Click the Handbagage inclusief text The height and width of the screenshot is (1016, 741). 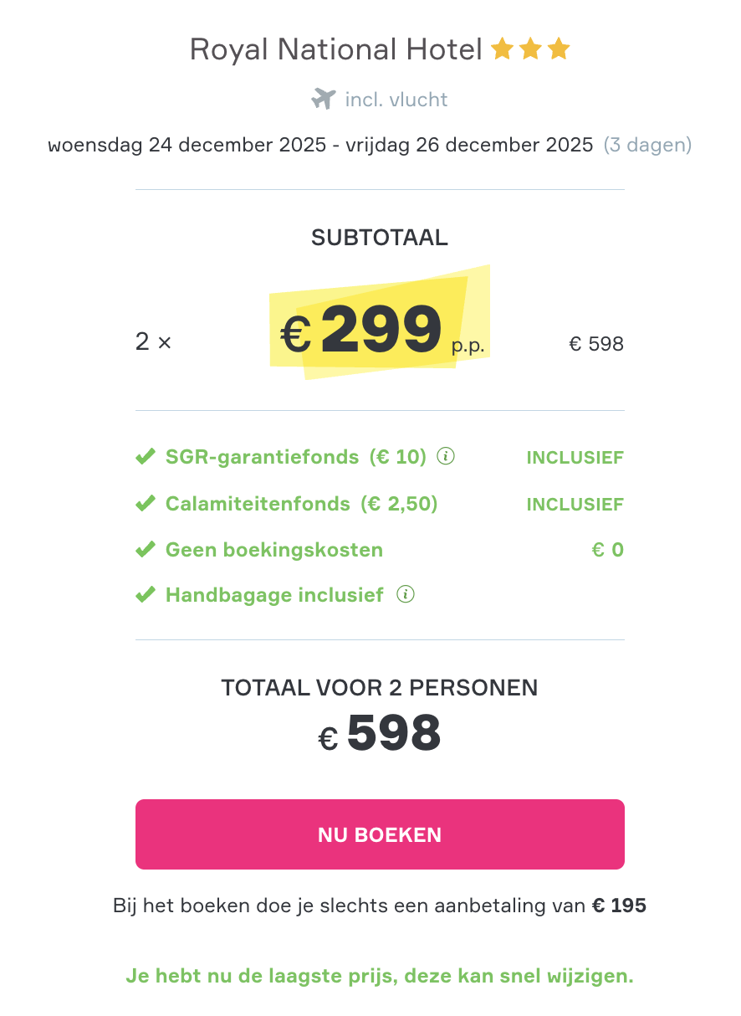click(274, 595)
